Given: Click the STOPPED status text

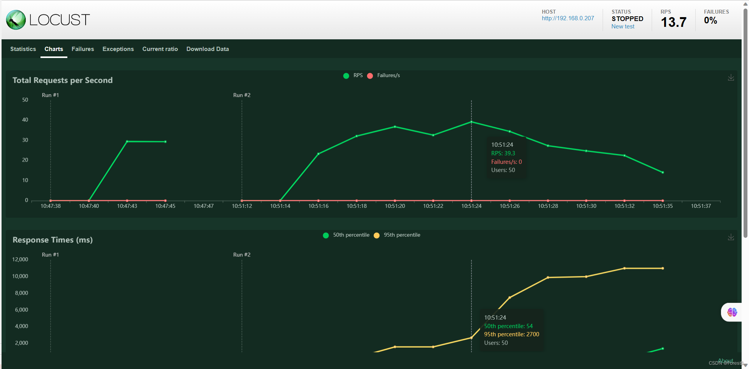Looking at the screenshot, I should pyautogui.click(x=627, y=19).
